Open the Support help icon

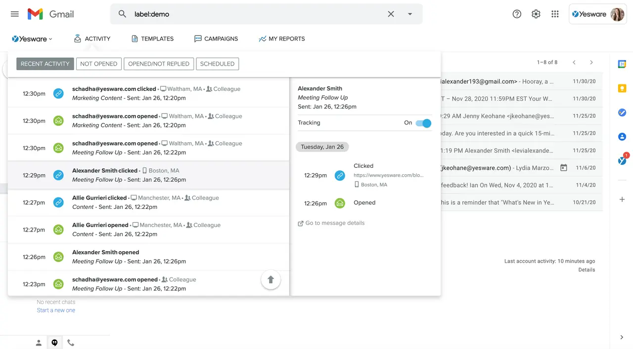click(517, 14)
